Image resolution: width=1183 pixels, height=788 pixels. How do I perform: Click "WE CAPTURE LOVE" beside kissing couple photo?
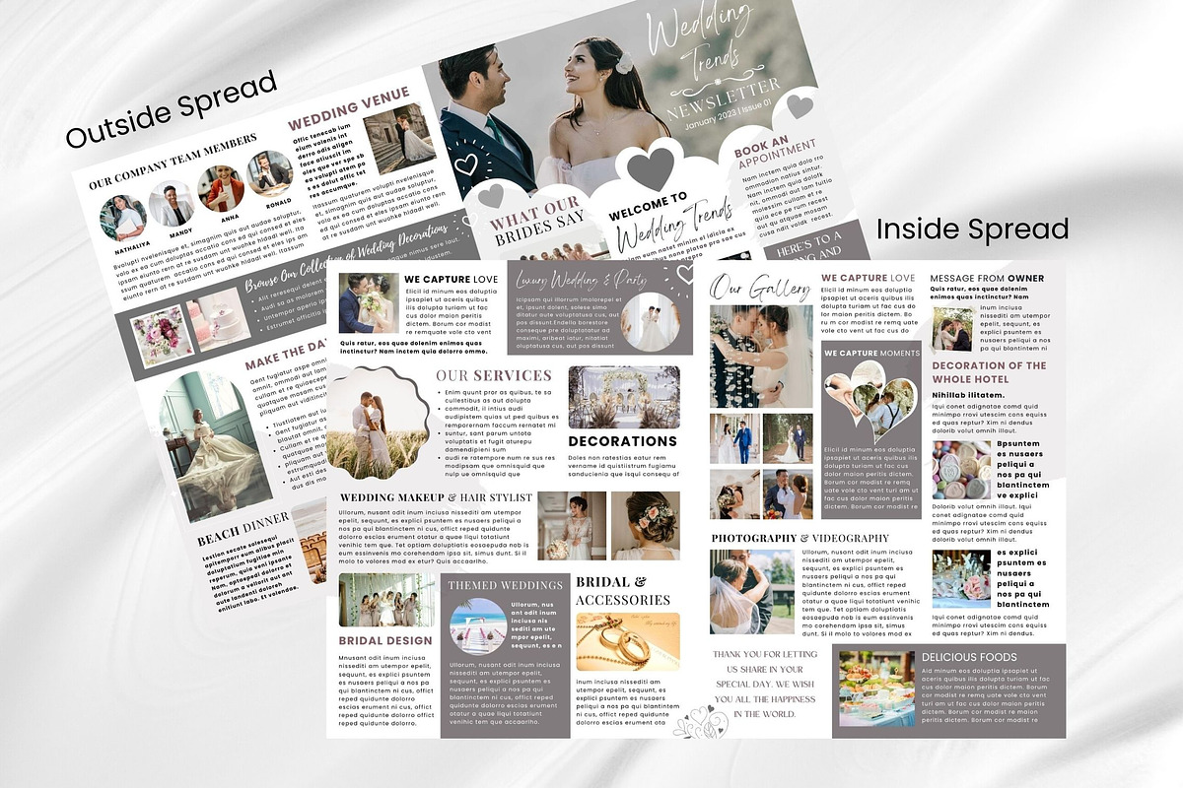pos(452,280)
